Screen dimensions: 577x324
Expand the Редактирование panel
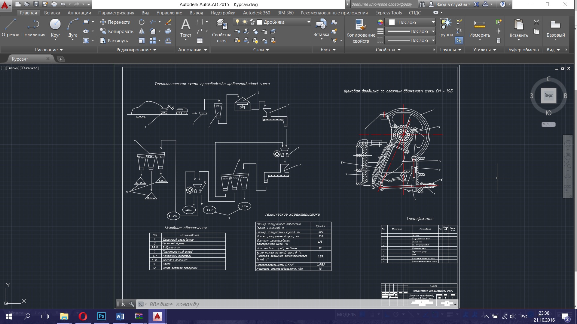[x=136, y=50]
